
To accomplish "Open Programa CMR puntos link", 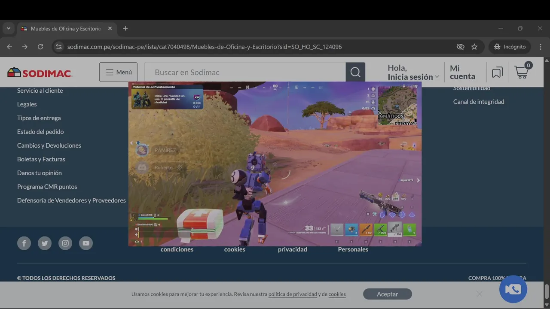I will click(x=47, y=187).
